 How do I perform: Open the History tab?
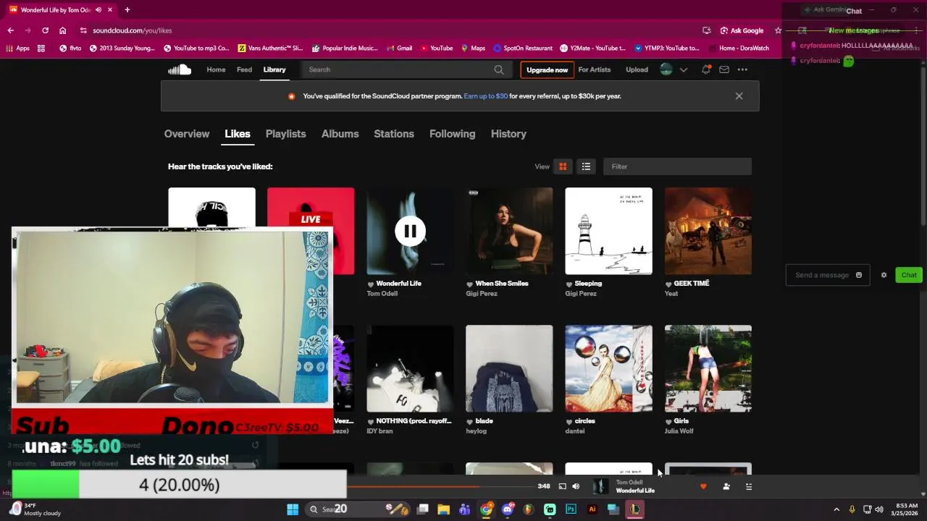click(508, 134)
